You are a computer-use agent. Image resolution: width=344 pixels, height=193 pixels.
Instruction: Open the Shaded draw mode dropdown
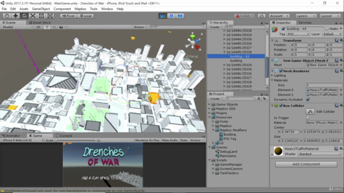click(17, 27)
